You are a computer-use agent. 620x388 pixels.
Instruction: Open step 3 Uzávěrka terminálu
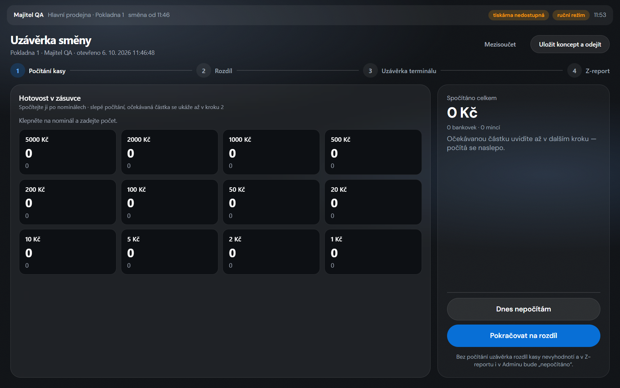click(x=400, y=71)
